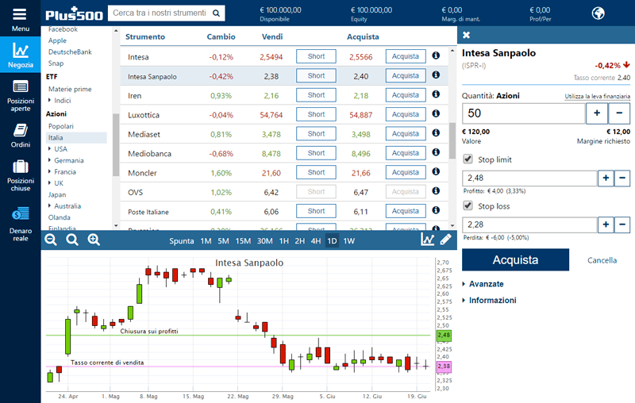Click the search magnifier icon
This screenshot has width=635, height=403.
(216, 13)
